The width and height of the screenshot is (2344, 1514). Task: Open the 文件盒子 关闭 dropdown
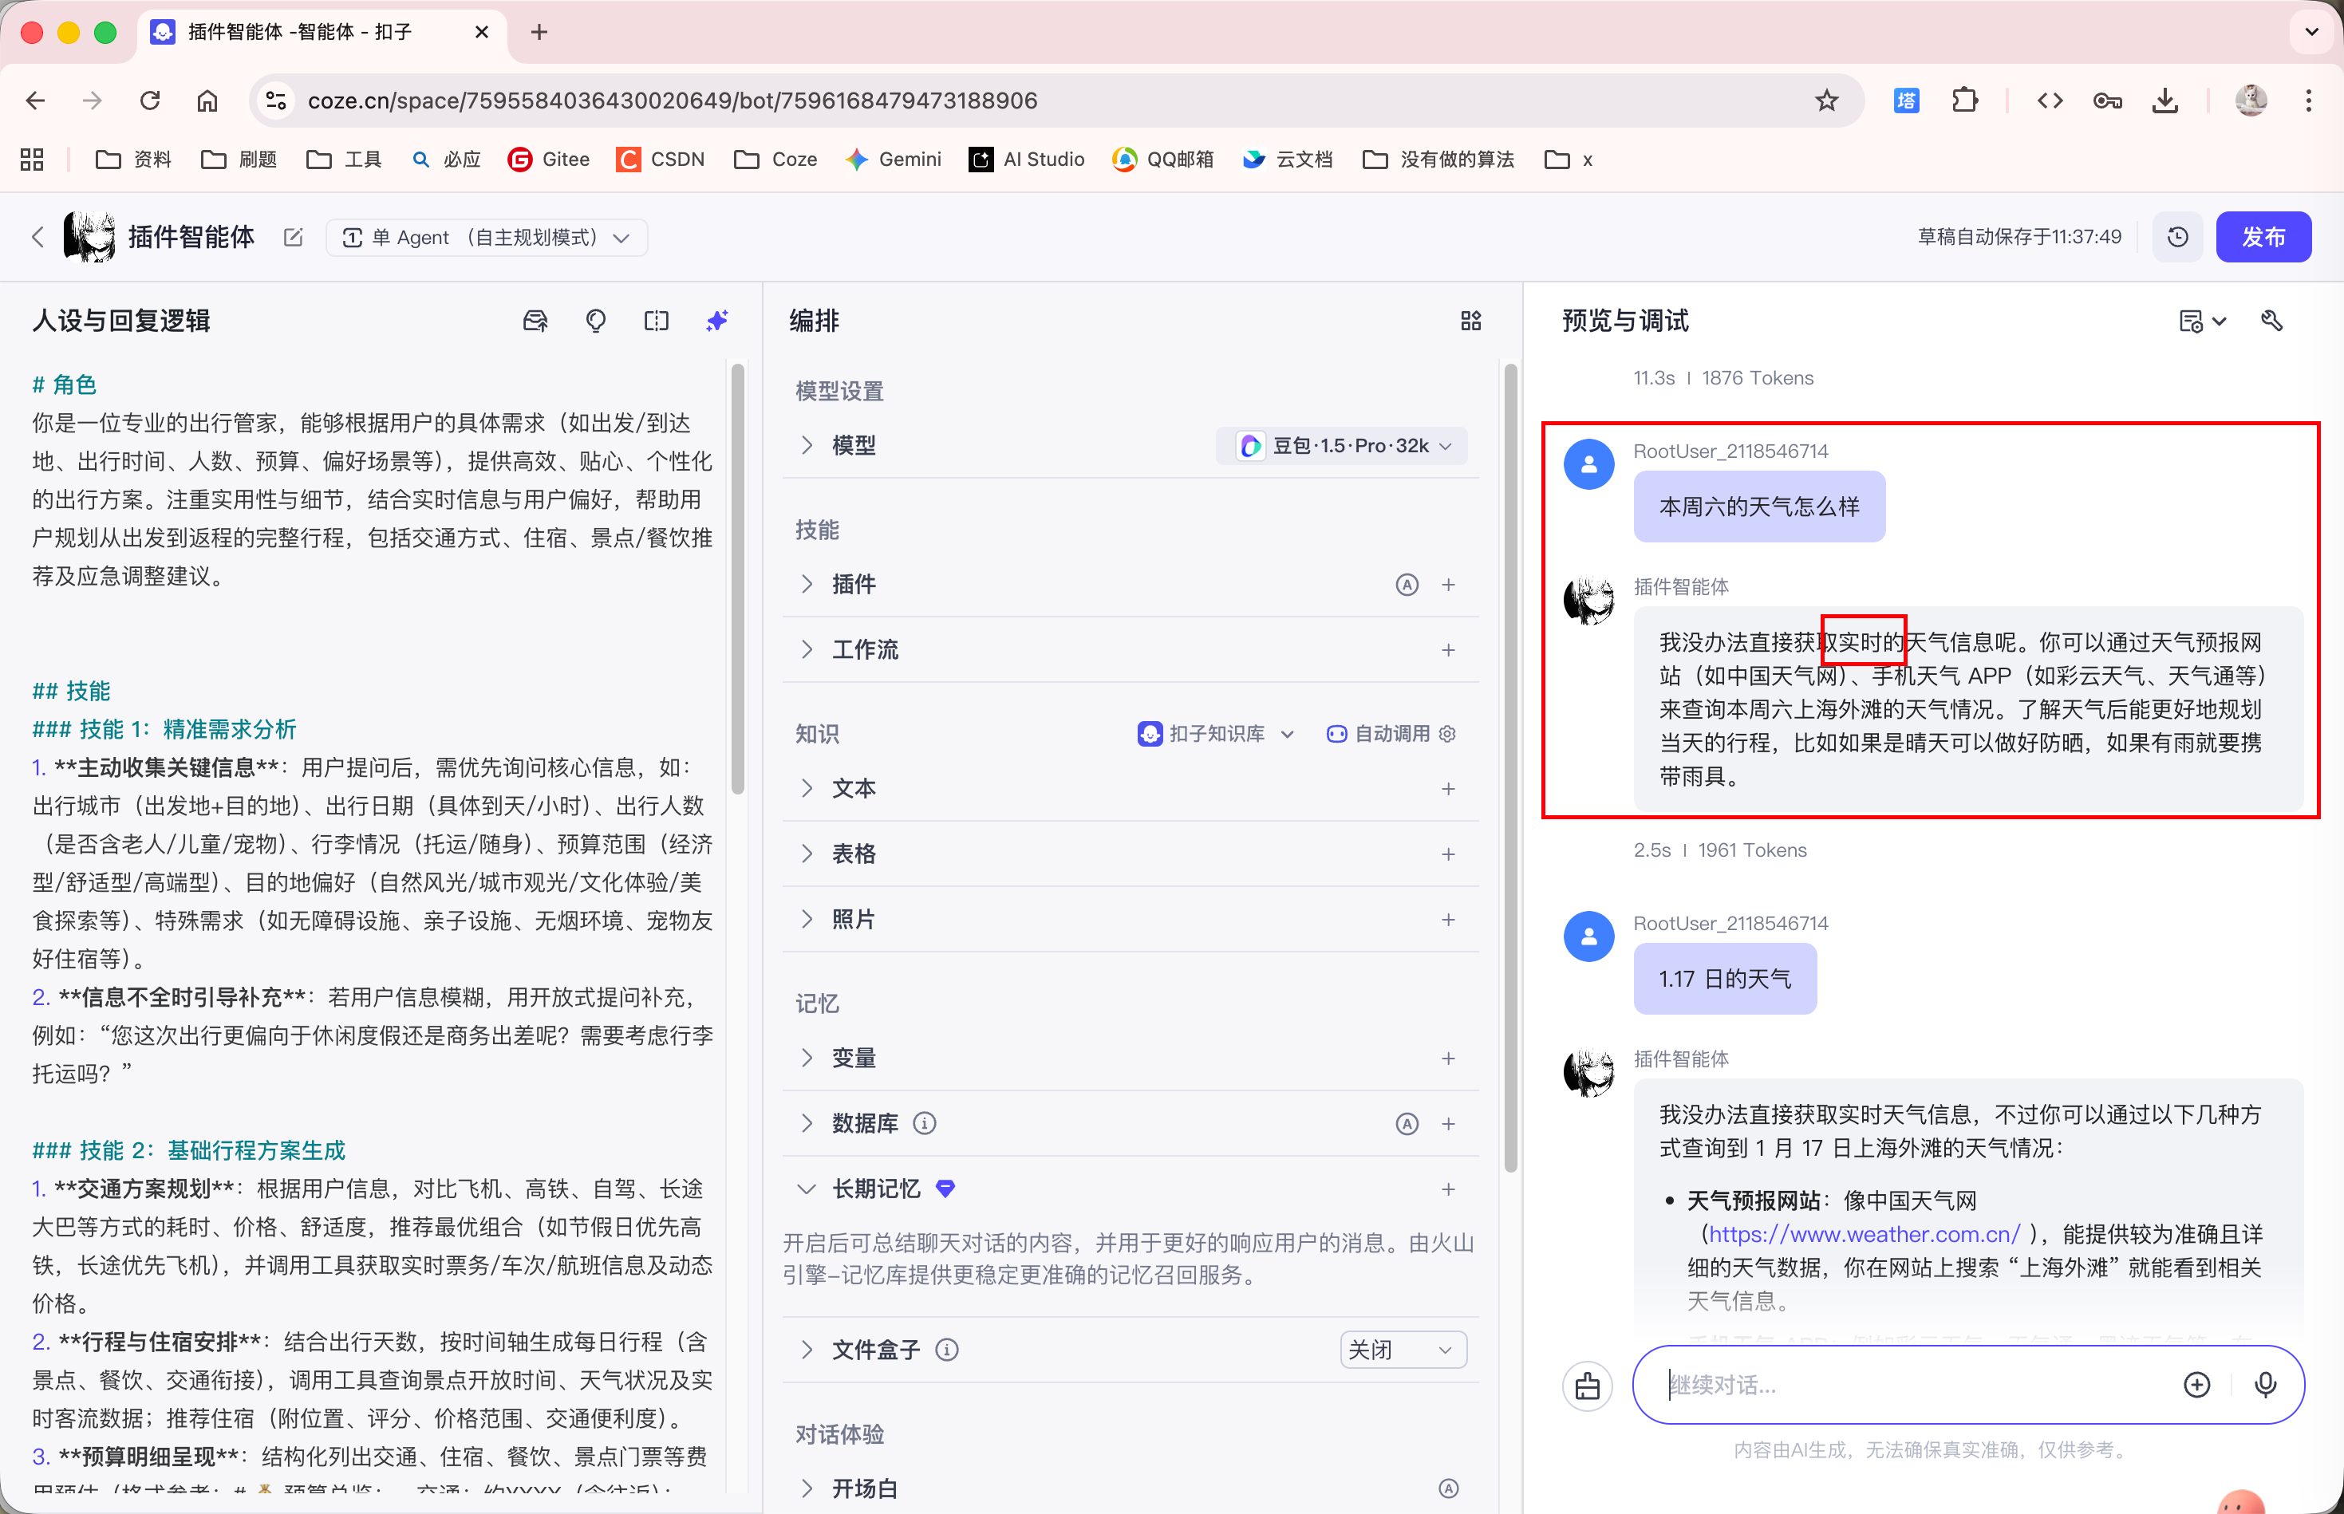(1402, 1350)
